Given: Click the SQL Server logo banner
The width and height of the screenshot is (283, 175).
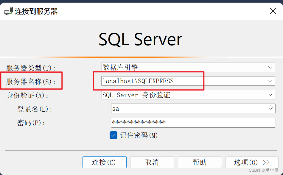Looking at the screenshot, I should pyautogui.click(x=140, y=39).
